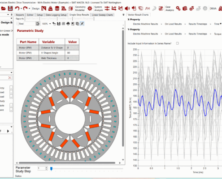Viewport: 222px width, 179px height.
Task: Save the report using the report toolbar disk icon
Action: (x=59, y=24)
